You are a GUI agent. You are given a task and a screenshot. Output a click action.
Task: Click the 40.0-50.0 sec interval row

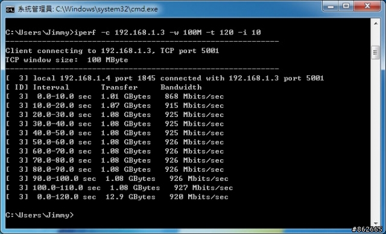tap(115, 133)
